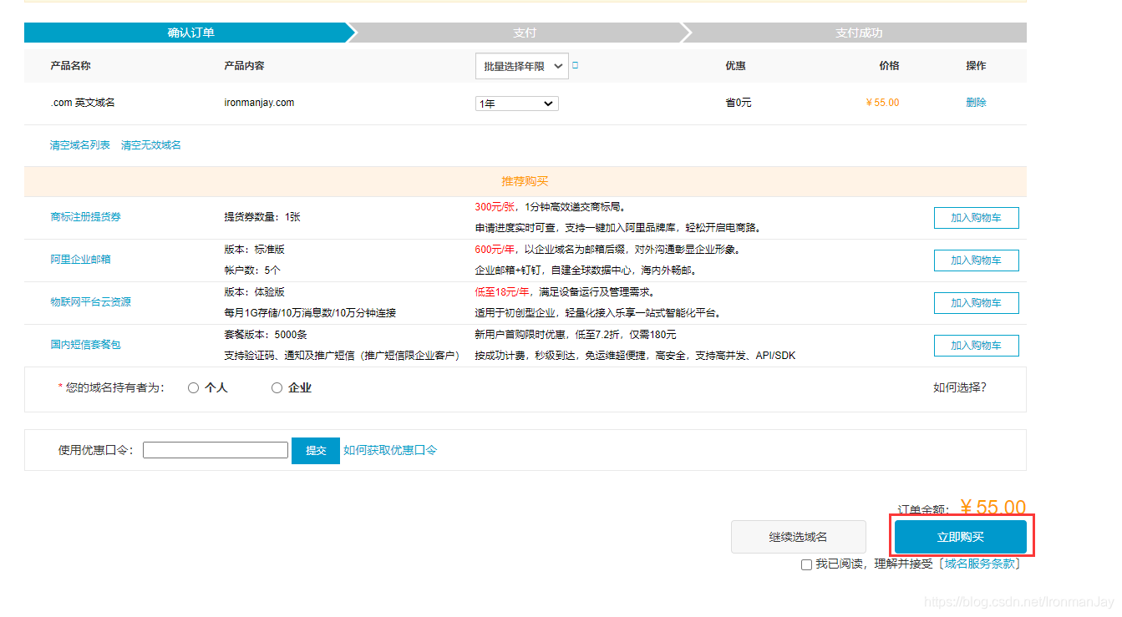
Task: Click 立即购买 button
Action: tap(961, 537)
